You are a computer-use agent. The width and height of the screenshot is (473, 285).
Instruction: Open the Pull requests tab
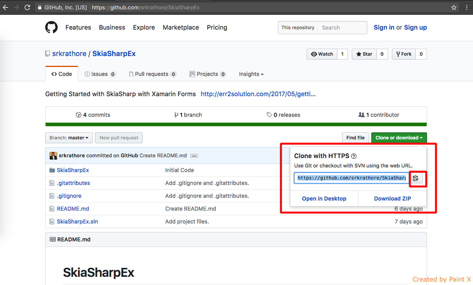tap(152, 74)
